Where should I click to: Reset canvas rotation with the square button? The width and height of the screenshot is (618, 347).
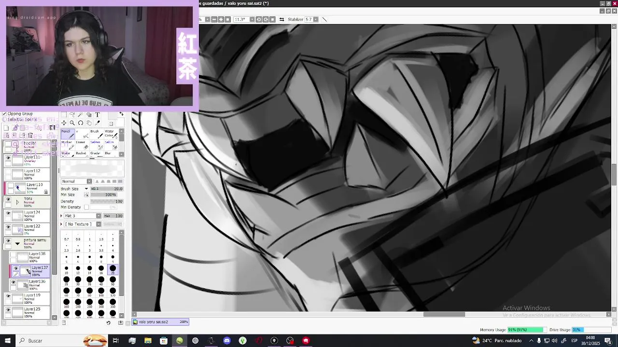tap(272, 19)
